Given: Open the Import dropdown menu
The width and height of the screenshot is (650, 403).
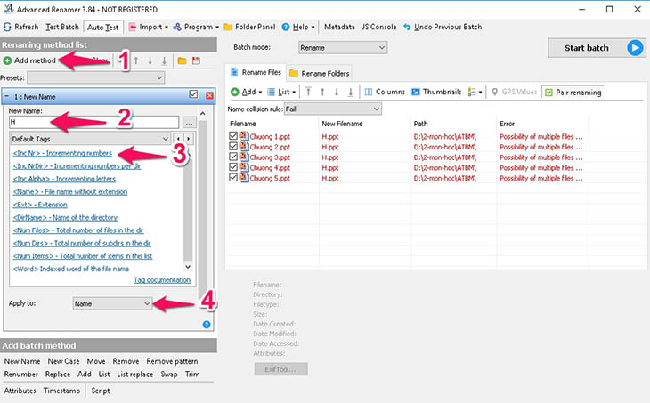Looking at the screenshot, I should tap(148, 27).
